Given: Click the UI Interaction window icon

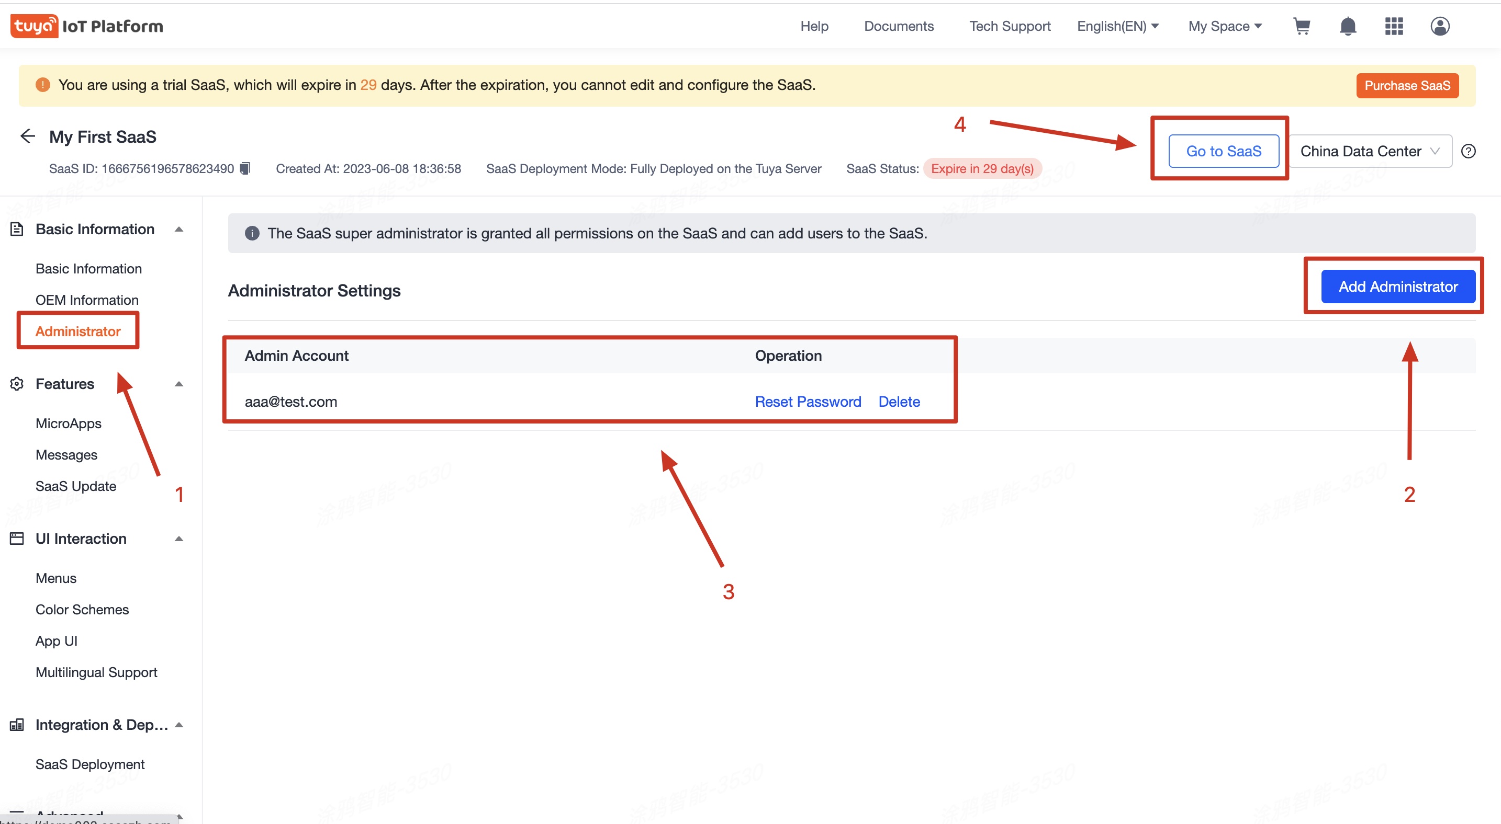Looking at the screenshot, I should [x=17, y=539].
